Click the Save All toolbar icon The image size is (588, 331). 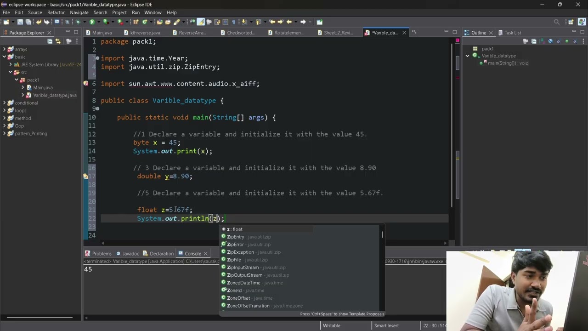click(28, 22)
